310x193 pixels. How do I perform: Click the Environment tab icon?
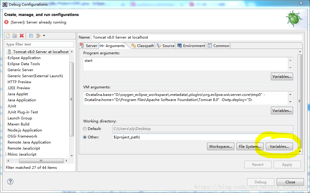[x=180, y=46]
